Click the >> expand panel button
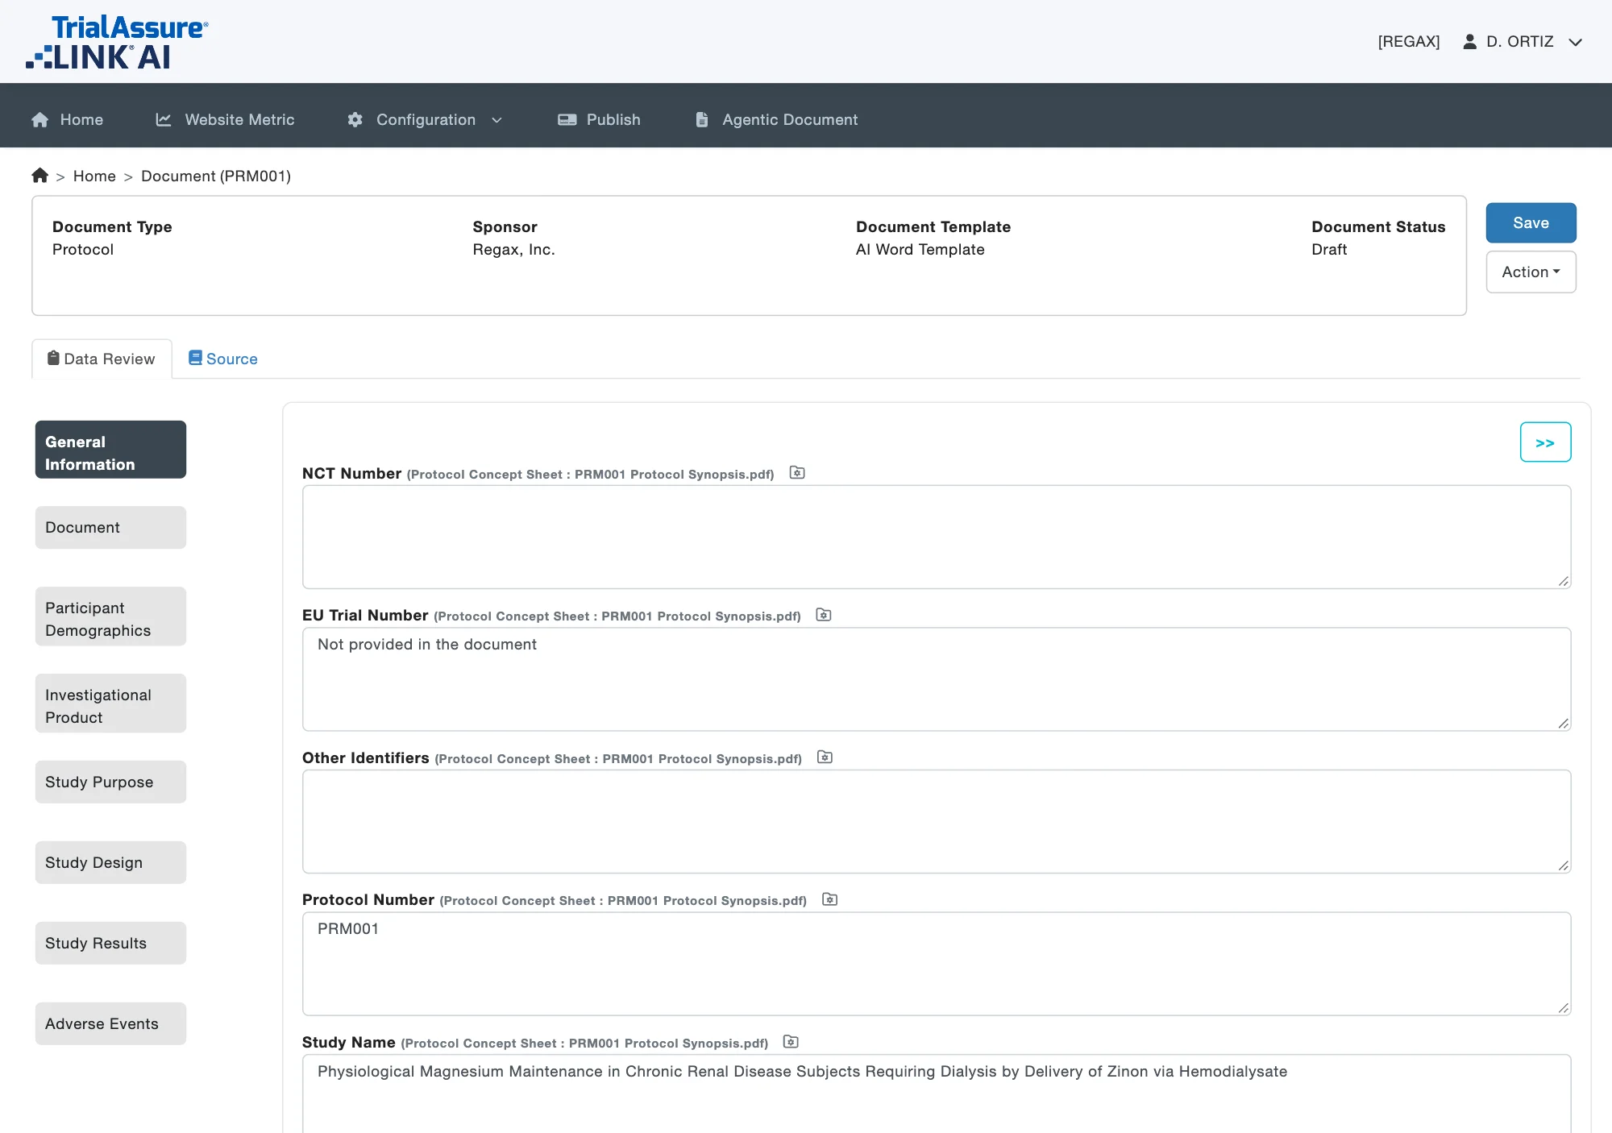1612x1133 pixels. pos(1546,442)
